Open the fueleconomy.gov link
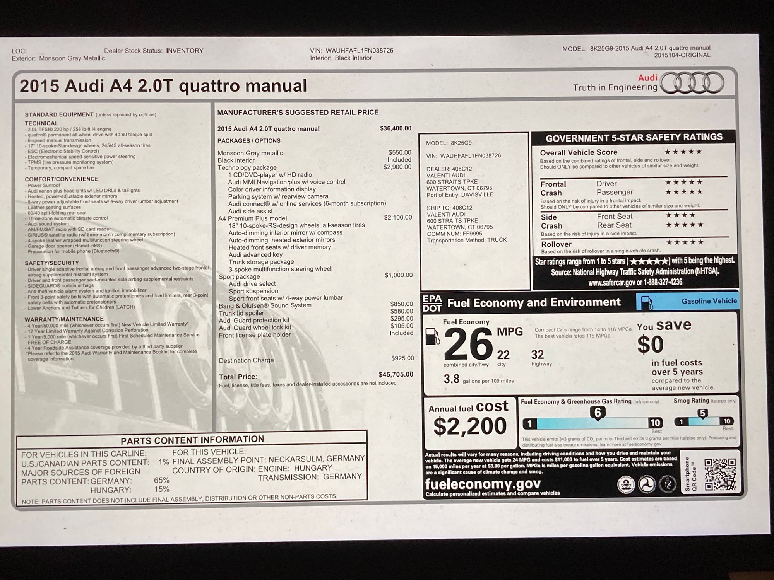The width and height of the screenshot is (774, 580). pos(483,484)
